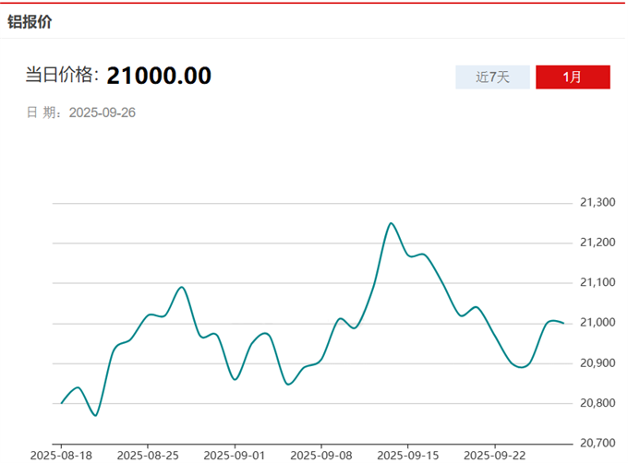This screenshot has height=463, width=628.
Task: Click the highest peak on the price line
Action: pyautogui.click(x=391, y=223)
